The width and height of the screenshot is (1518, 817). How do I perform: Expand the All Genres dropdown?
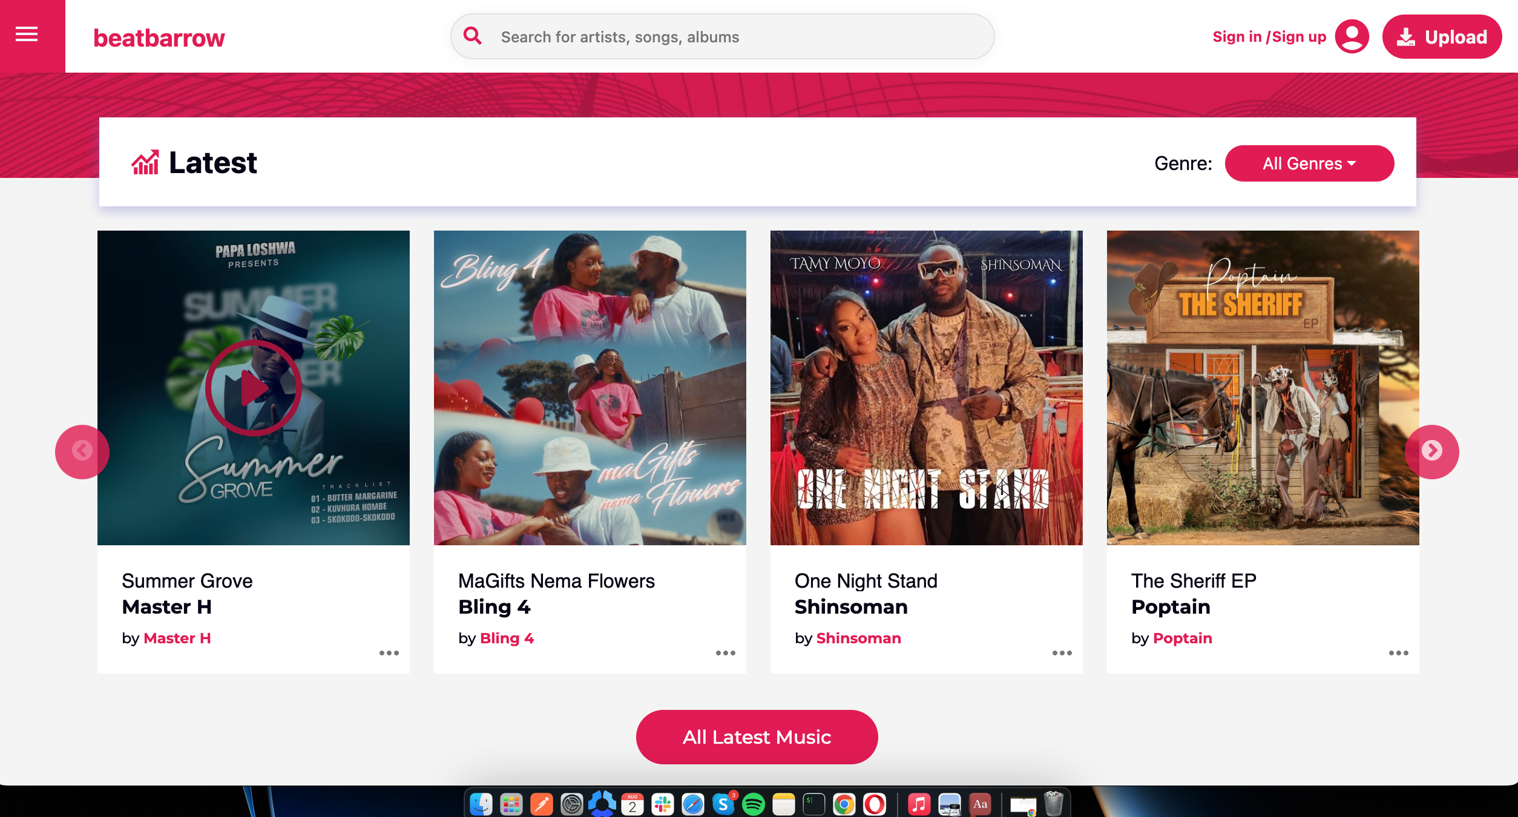coord(1309,163)
